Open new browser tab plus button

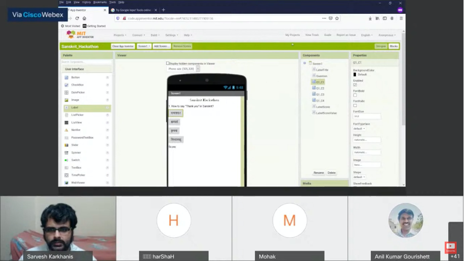point(163,10)
